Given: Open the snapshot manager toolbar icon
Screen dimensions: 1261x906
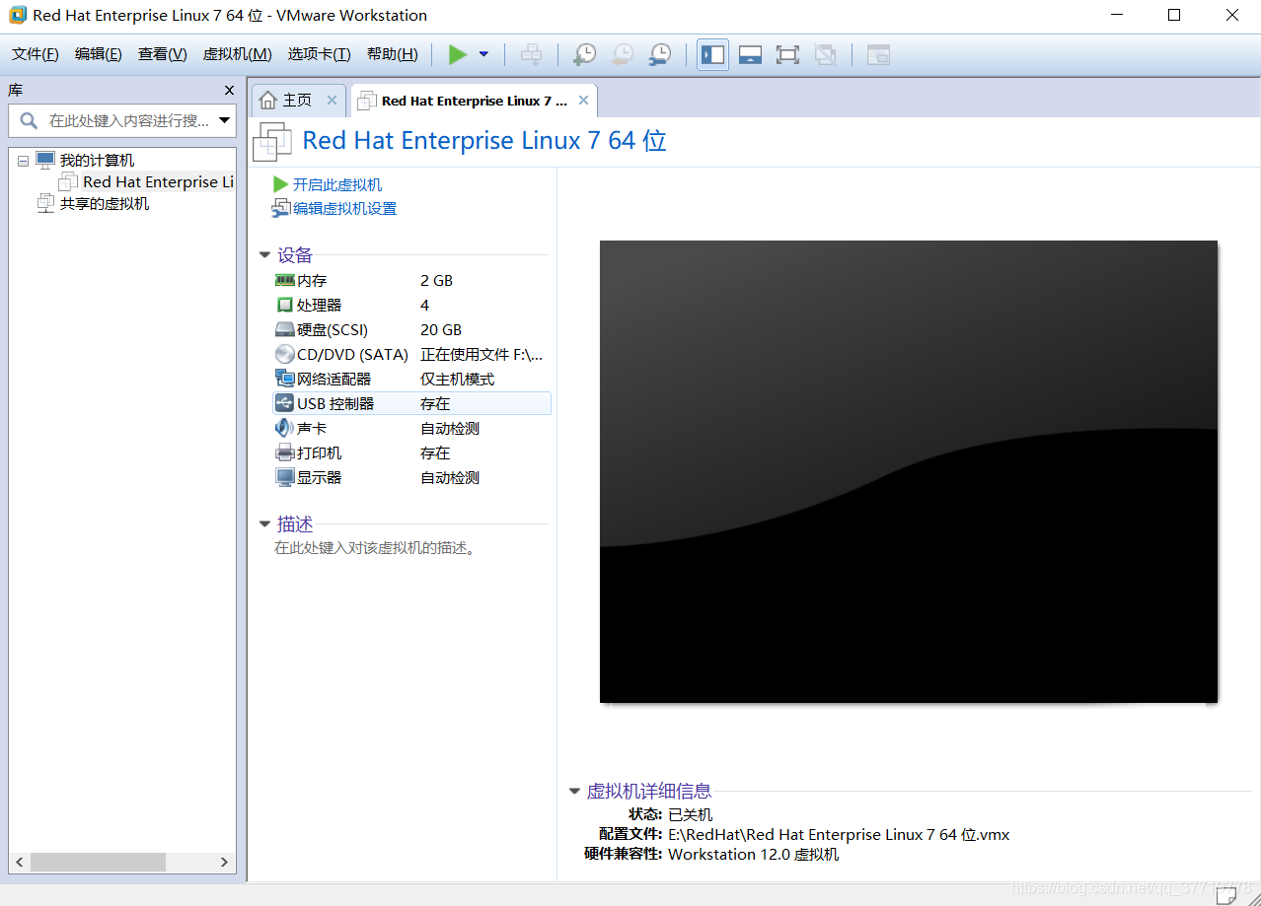Looking at the screenshot, I should [659, 54].
